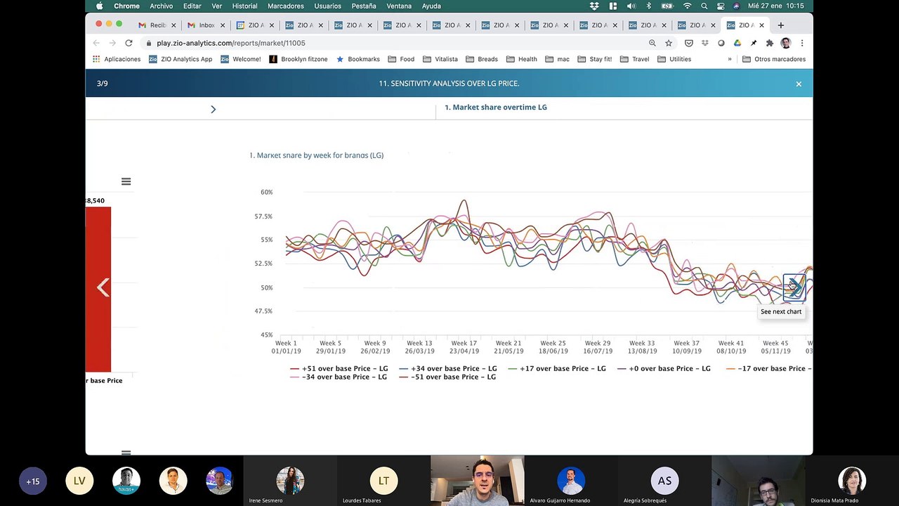The image size is (899, 506).
Task: Select the 1. Market share overtime LG tab
Action: click(x=496, y=108)
